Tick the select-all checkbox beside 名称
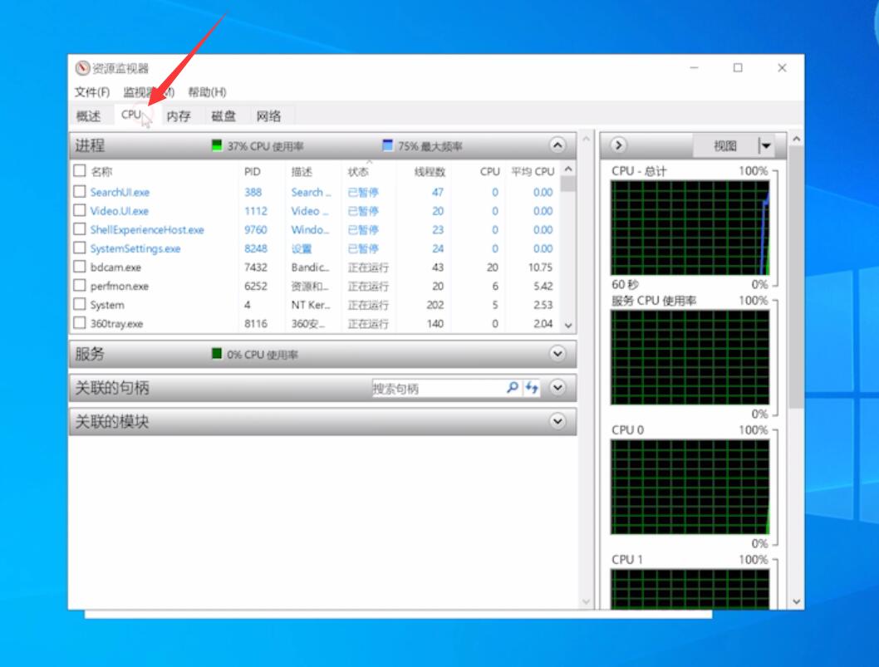Screen dimensions: 879x667 80,171
